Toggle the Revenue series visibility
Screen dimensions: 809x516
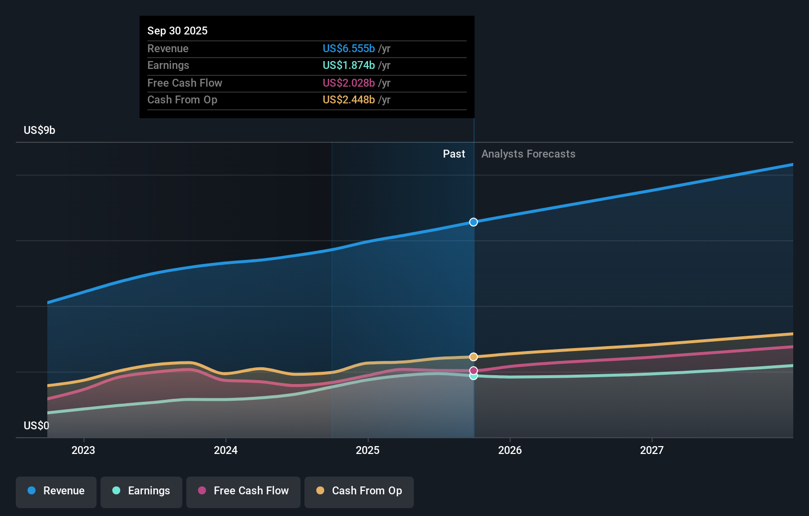[56, 491]
